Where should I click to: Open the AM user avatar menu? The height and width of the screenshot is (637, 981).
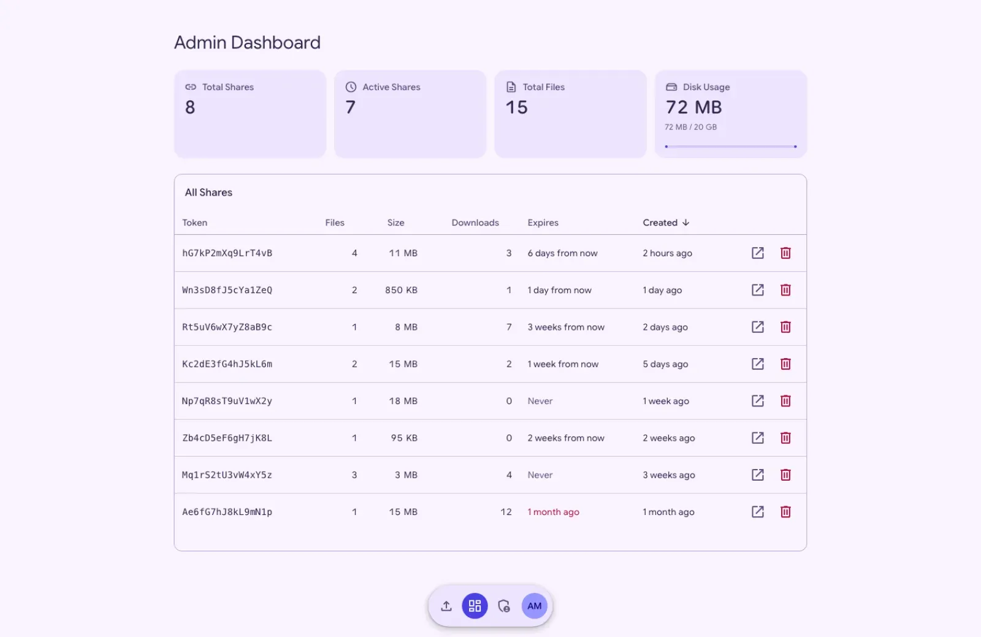(535, 606)
